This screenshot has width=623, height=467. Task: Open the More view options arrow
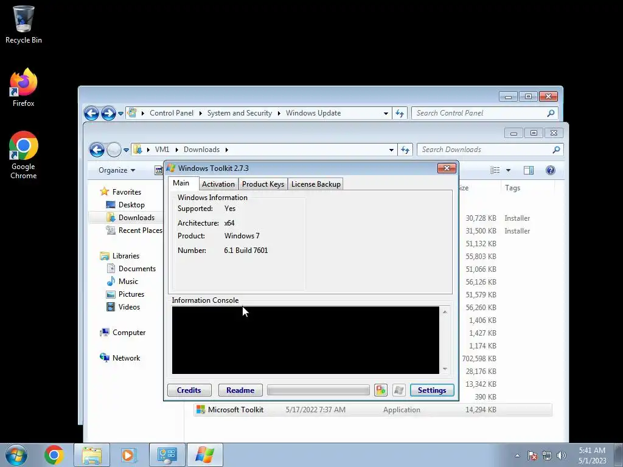tap(508, 170)
